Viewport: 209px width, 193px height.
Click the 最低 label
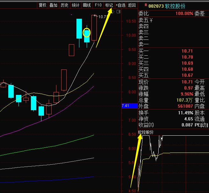pos(199,94)
